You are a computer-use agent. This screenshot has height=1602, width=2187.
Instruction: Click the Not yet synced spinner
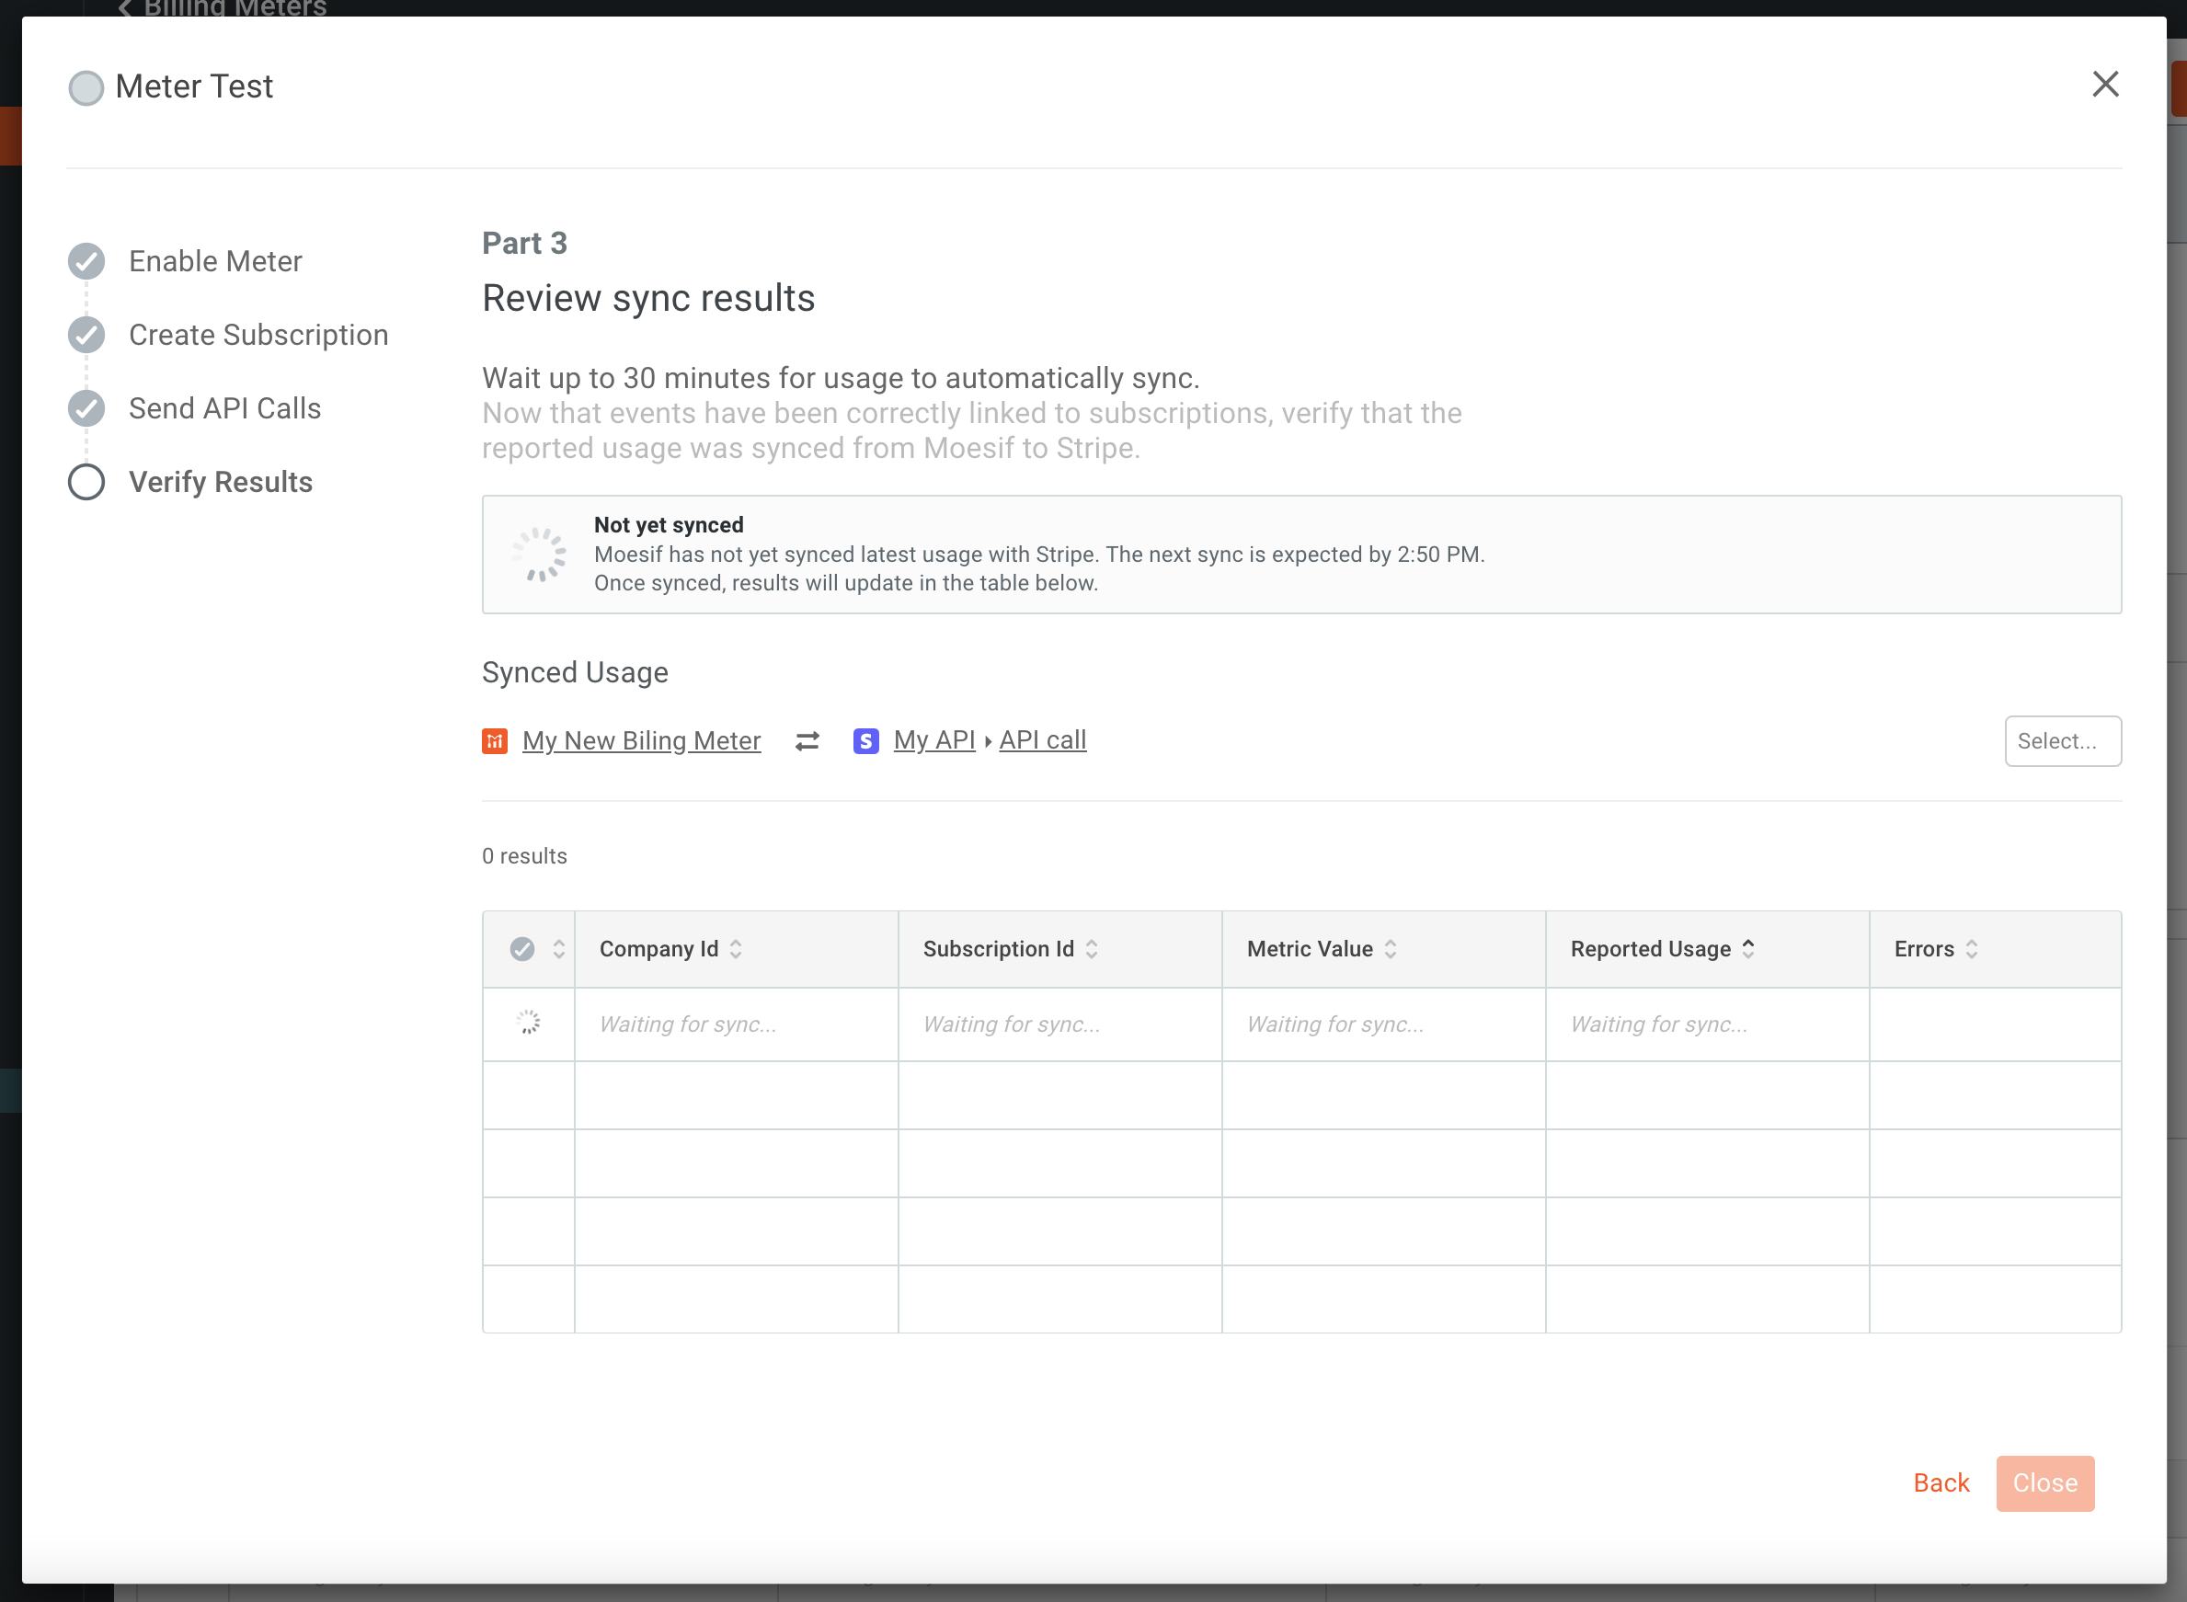[539, 555]
